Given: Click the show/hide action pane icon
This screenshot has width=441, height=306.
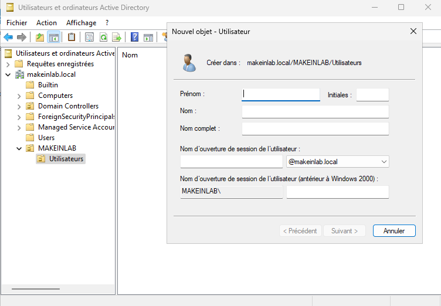Looking at the screenshot, I should tap(148, 38).
